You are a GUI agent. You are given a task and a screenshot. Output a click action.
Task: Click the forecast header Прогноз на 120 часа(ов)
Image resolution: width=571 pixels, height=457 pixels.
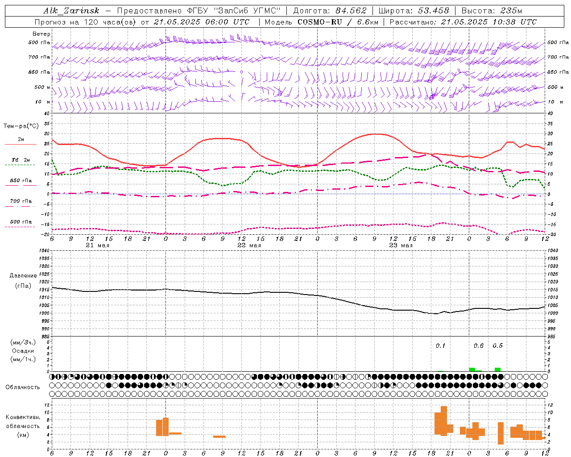86,22
